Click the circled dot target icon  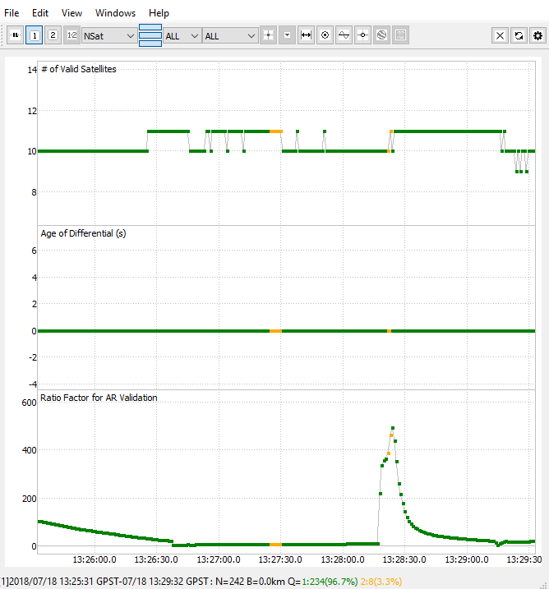coord(325,35)
